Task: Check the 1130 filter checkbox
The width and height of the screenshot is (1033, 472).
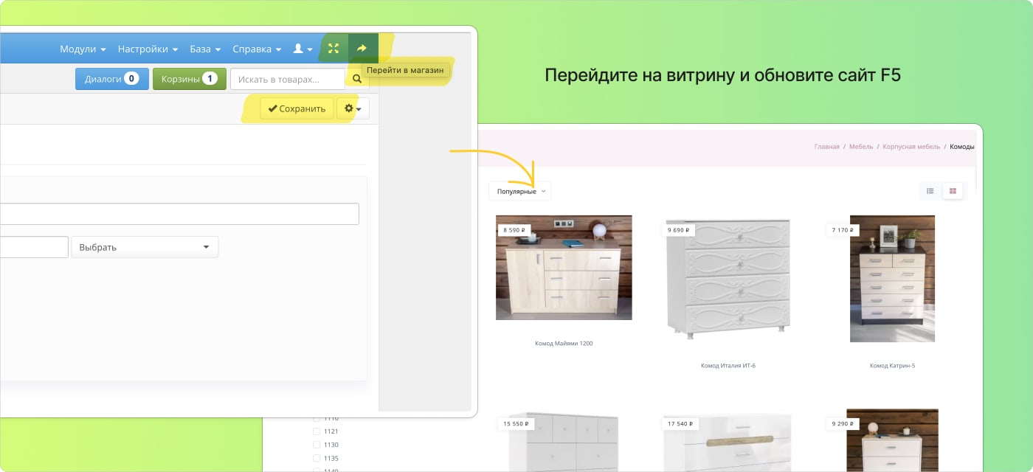Action: click(x=317, y=445)
